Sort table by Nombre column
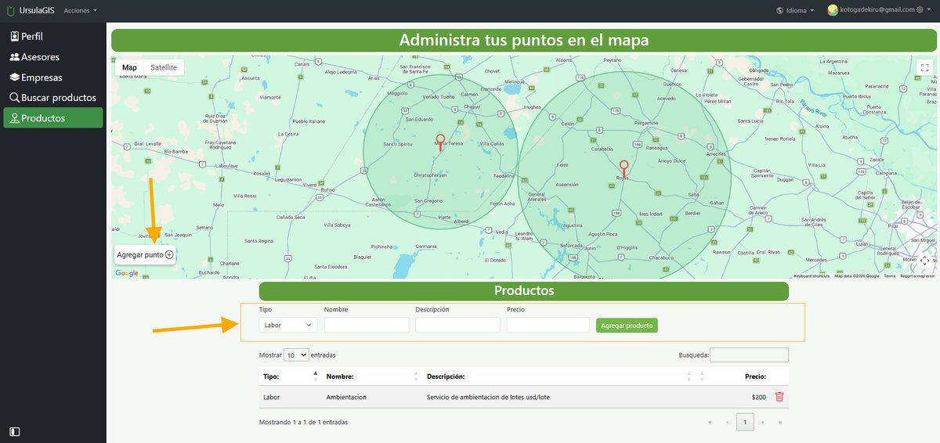 [372, 376]
